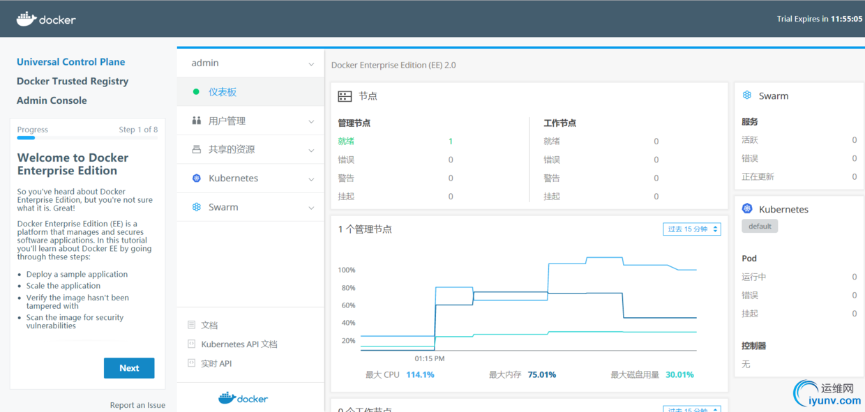Click 挂起 row under 工作节点
The image size is (865, 412).
click(601, 197)
